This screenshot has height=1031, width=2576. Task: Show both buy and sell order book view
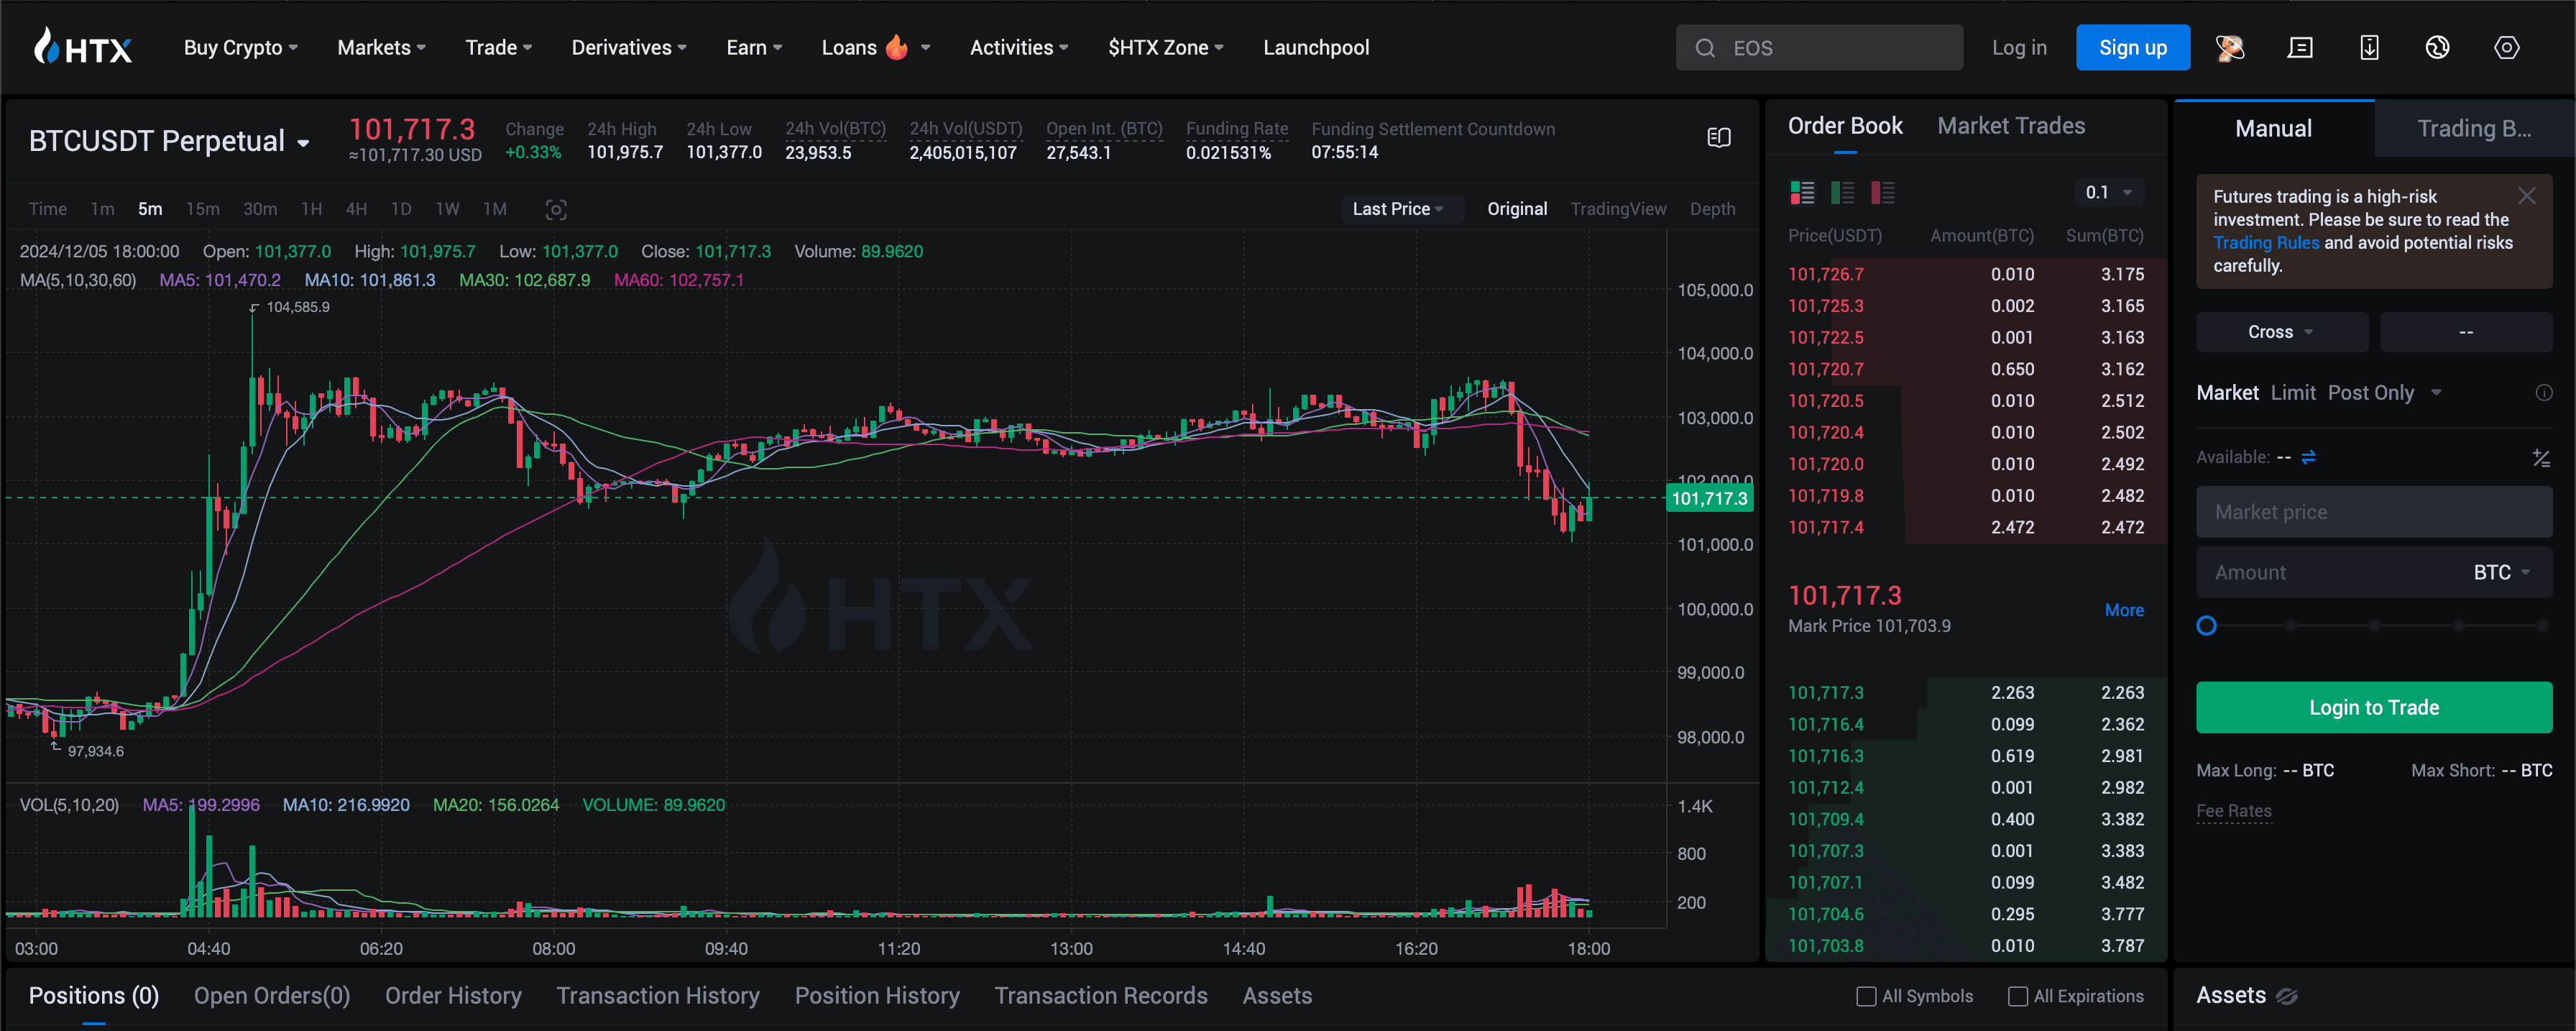click(x=1802, y=192)
